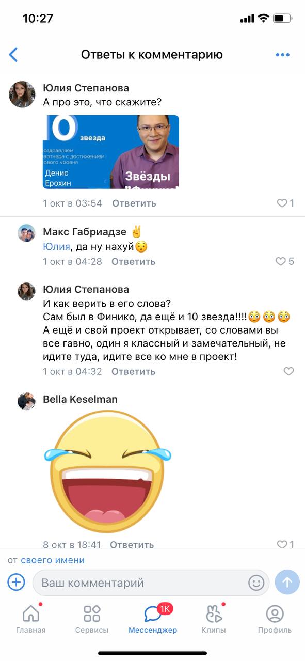Switch to the Клипы tab
305x661 pixels.
pos(214,619)
